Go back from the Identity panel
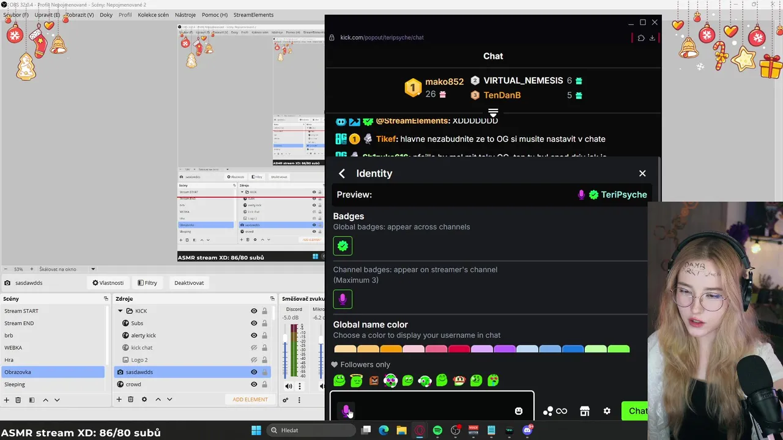783x440 pixels. 342,174
